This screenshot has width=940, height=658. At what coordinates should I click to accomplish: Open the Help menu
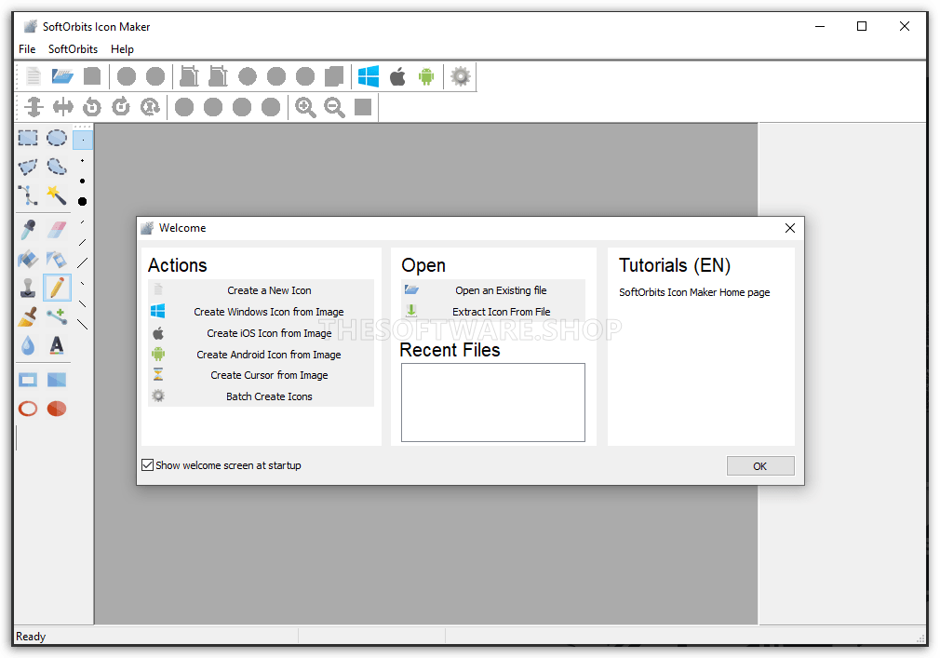point(122,49)
